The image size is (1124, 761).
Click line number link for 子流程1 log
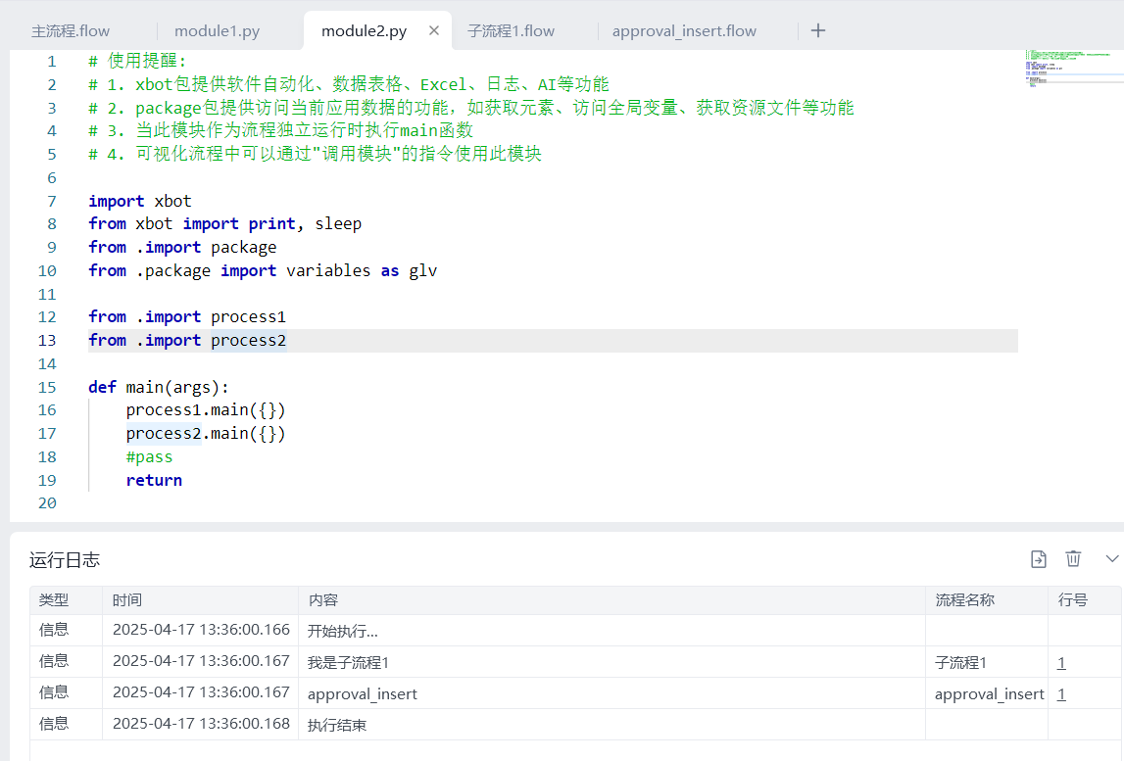pos(1061,662)
